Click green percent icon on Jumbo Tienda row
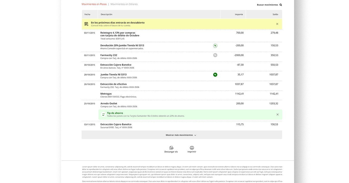The image size is (349, 183). 215,75
